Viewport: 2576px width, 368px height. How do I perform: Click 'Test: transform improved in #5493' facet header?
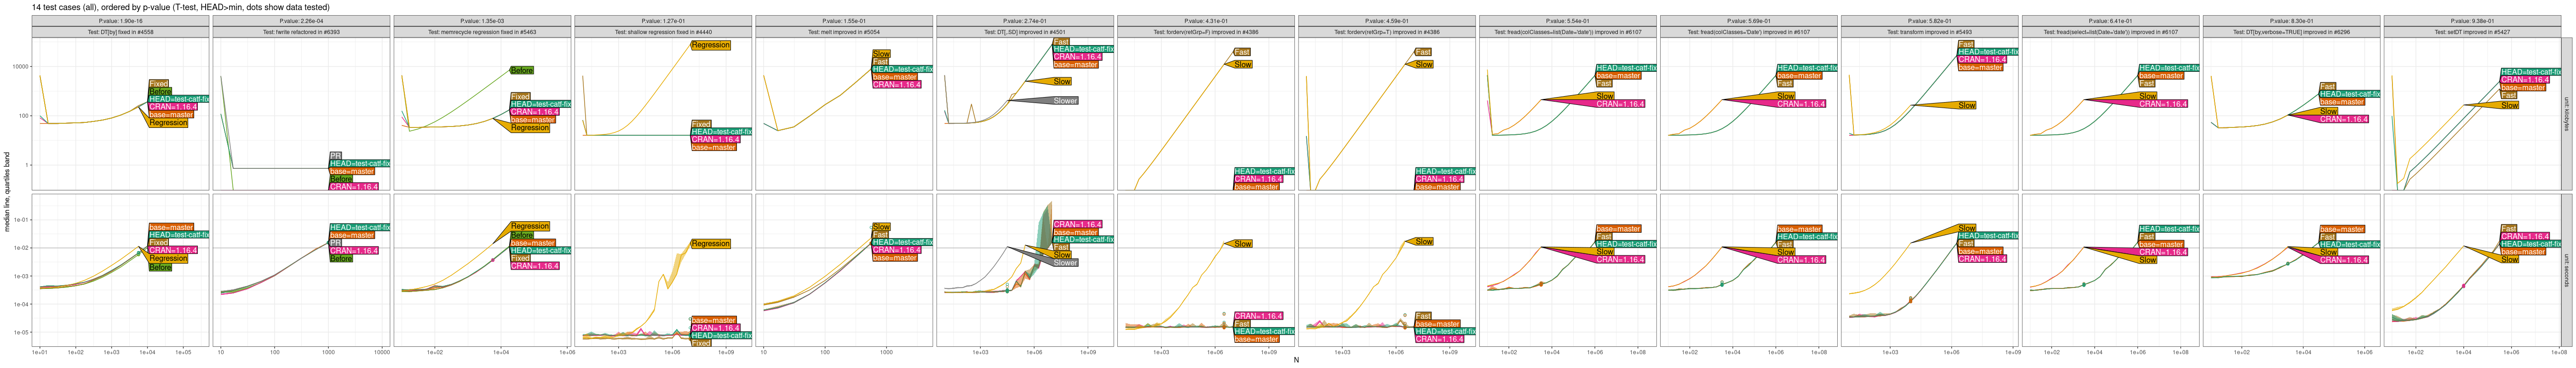pos(1930,32)
